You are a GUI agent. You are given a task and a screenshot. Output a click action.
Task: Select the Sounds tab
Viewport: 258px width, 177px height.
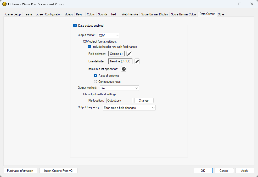pyautogui.click(x=103, y=14)
